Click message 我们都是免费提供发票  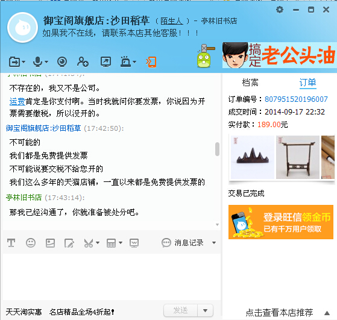[49, 155]
